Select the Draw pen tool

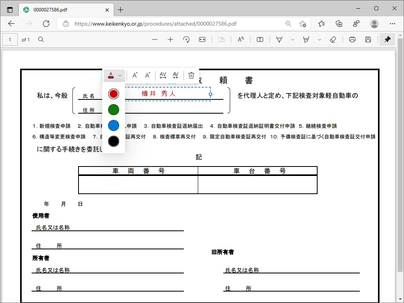click(279, 39)
